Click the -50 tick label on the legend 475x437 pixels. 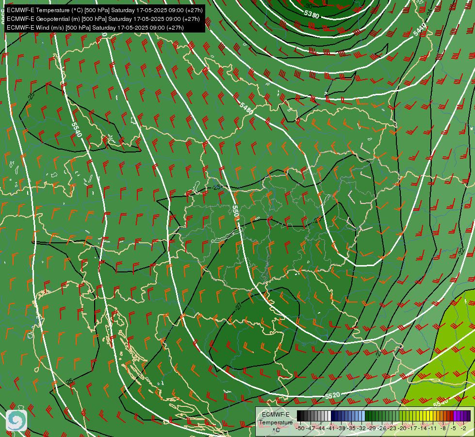[x=300, y=429]
